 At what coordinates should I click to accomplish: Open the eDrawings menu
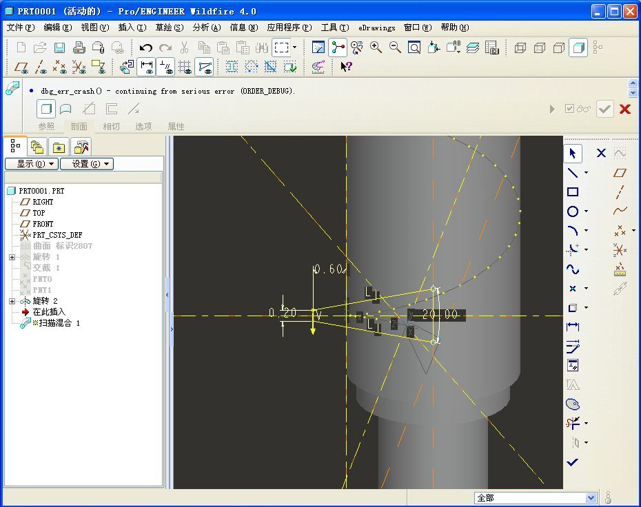pyautogui.click(x=377, y=28)
